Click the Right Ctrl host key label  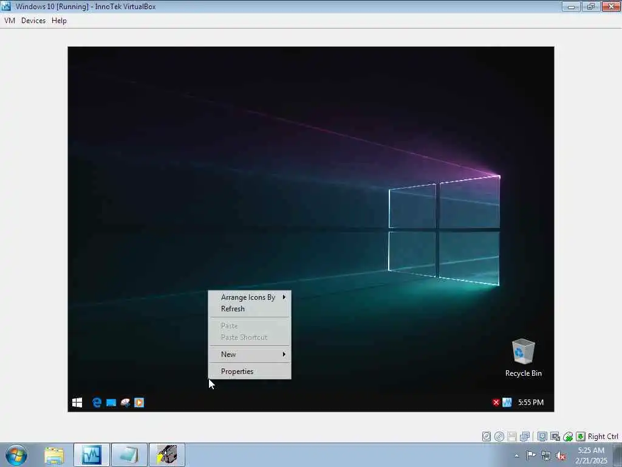click(x=603, y=437)
